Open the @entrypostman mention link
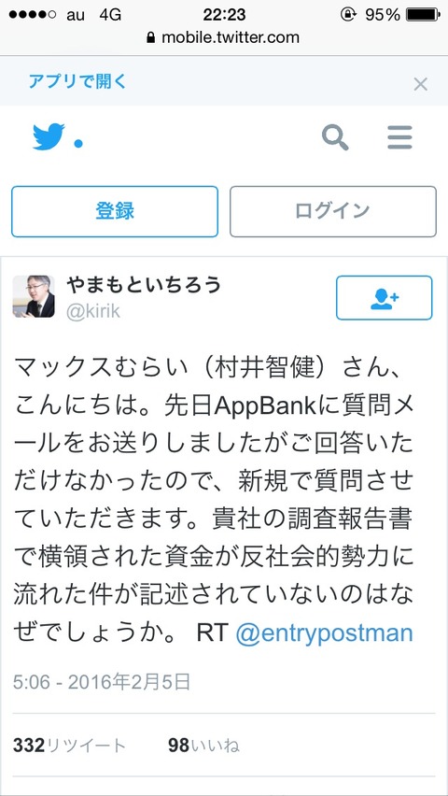Viewport: 448px width, 796px height. tap(324, 633)
